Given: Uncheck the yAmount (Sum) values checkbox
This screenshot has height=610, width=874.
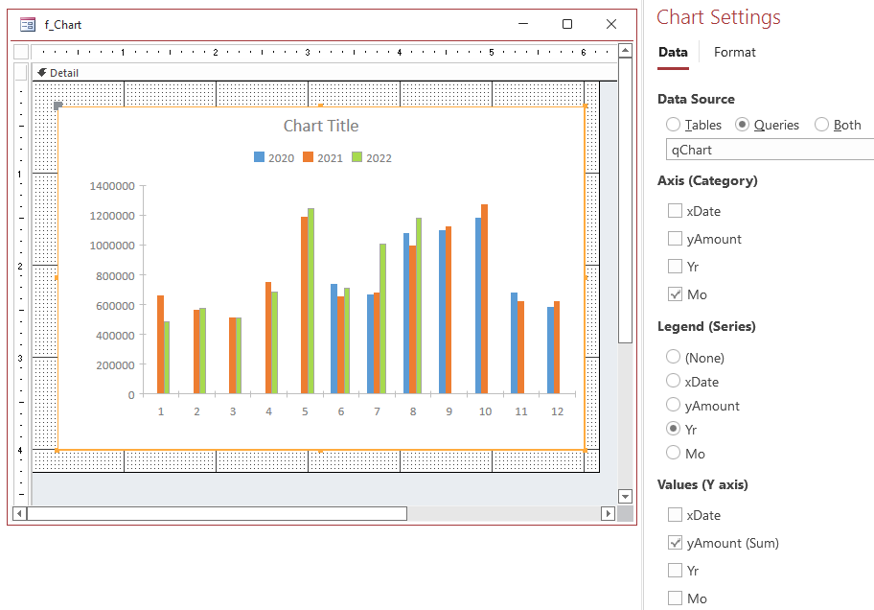Looking at the screenshot, I should click(x=675, y=543).
